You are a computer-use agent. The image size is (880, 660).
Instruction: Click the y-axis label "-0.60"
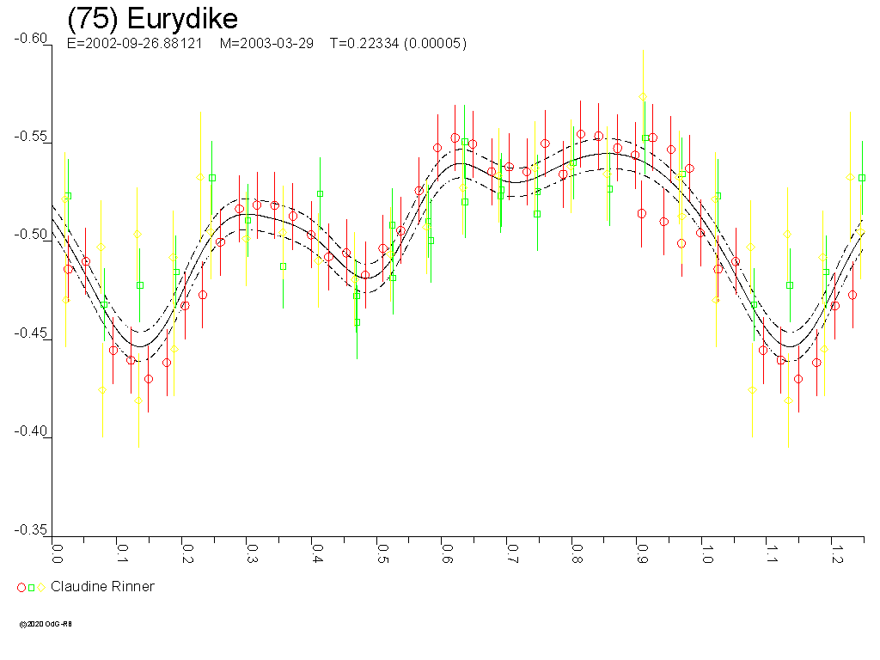30,38
